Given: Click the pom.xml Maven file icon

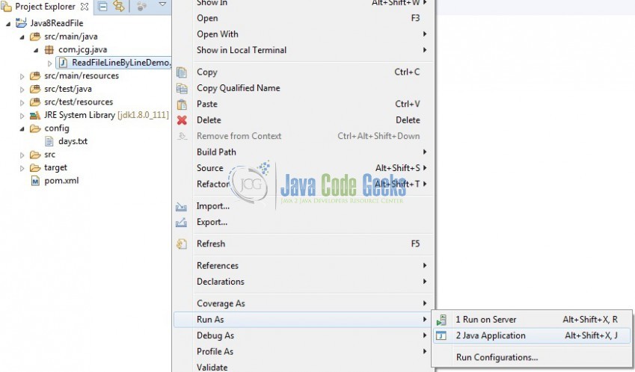Looking at the screenshot, I should [x=35, y=181].
